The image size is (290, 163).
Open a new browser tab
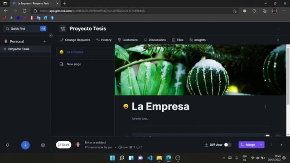point(64,3)
